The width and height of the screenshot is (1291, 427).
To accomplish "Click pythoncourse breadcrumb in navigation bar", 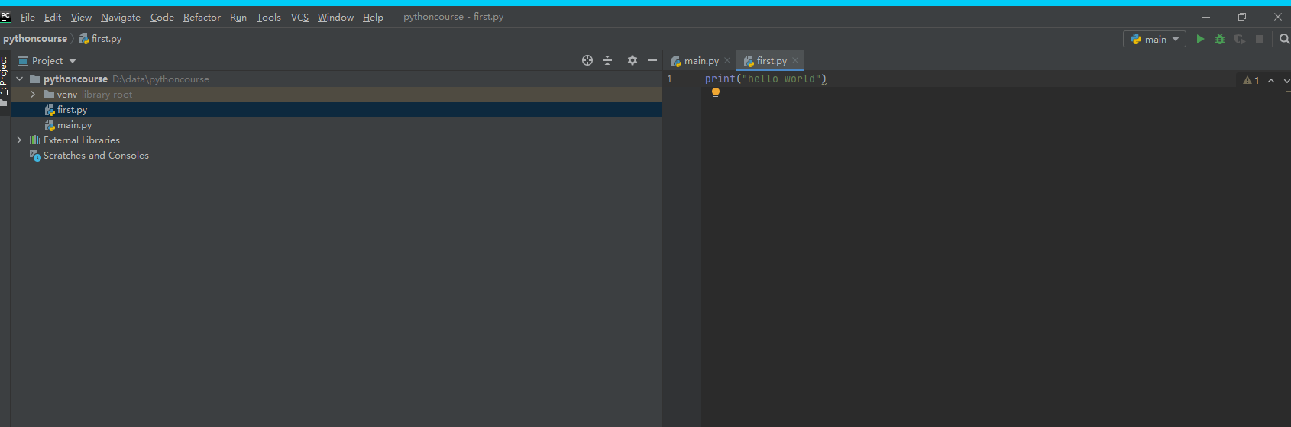I will pyautogui.click(x=35, y=39).
